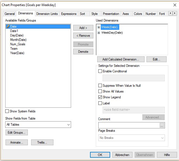Click the Demote button
This screenshot has height=161, width=179.
click(x=83, y=52)
